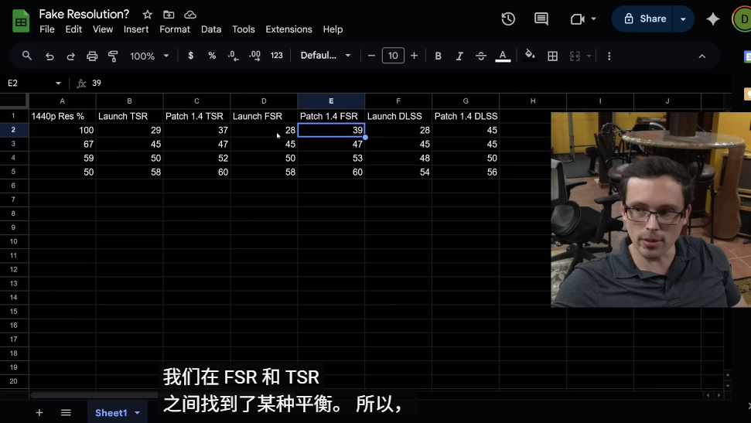This screenshot has width=751, height=423.
Task: Open more number formats 123
Action: pos(276,56)
